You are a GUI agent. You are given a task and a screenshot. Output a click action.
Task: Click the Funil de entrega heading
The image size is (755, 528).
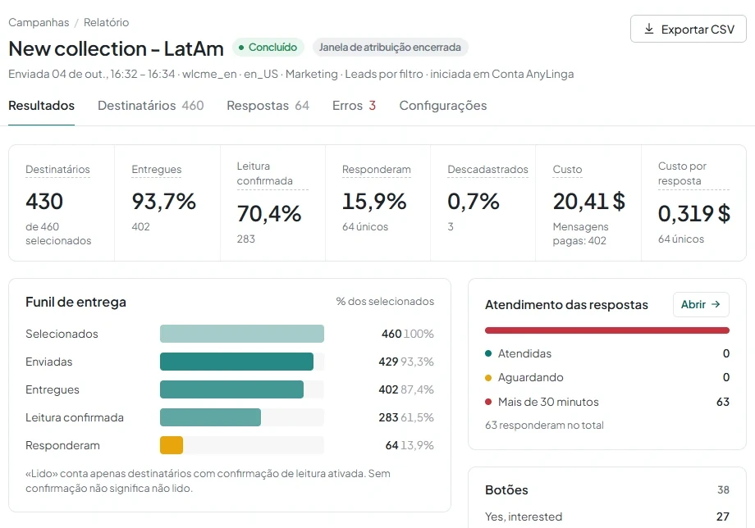(x=75, y=302)
